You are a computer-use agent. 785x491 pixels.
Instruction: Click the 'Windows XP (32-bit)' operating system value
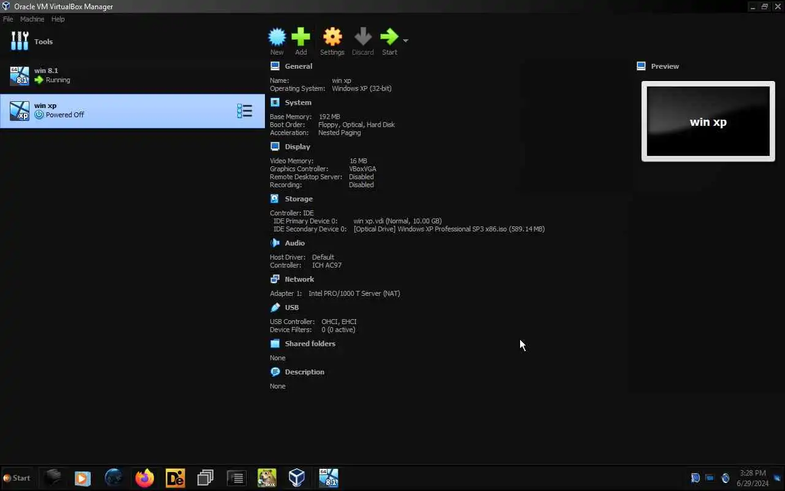(x=362, y=88)
